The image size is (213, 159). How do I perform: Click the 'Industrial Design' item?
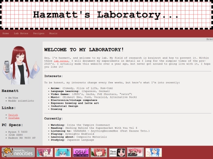(65, 106)
